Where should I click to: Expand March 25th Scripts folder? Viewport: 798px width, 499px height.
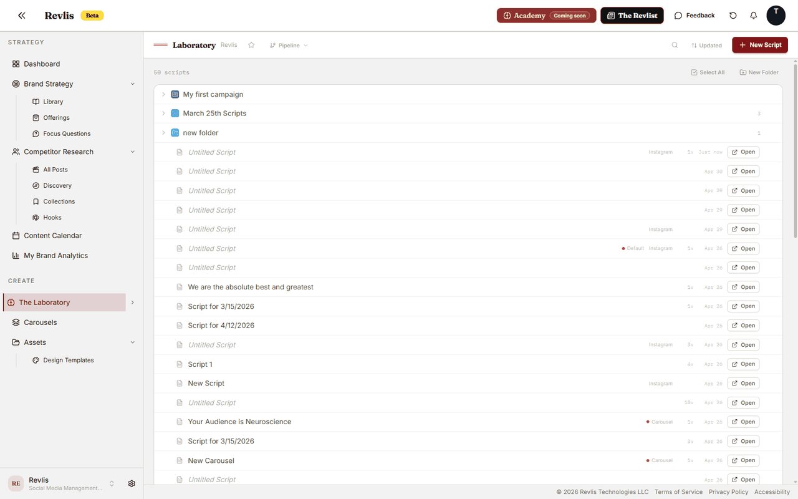point(163,114)
